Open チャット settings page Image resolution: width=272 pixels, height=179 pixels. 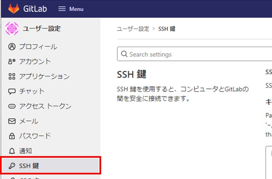click(x=32, y=91)
